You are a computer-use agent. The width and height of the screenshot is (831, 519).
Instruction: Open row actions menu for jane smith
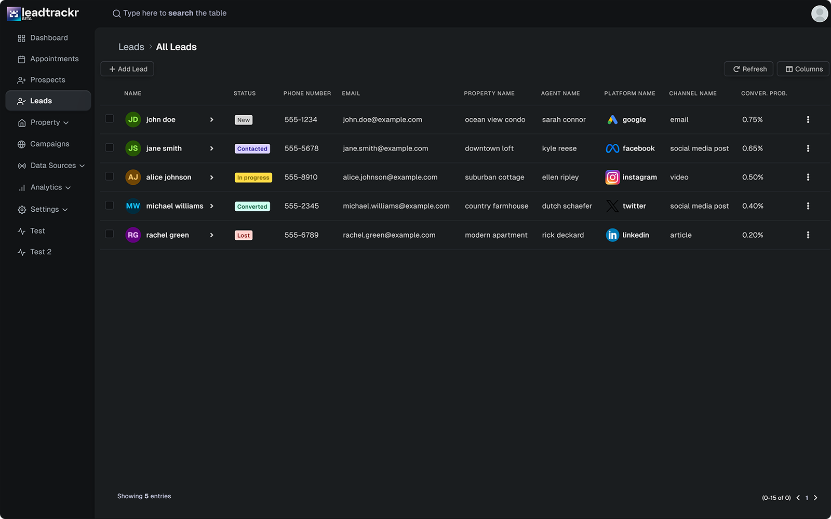[808, 148]
